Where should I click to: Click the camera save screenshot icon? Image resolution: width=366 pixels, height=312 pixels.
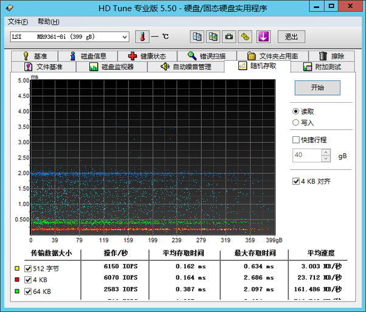(x=229, y=36)
